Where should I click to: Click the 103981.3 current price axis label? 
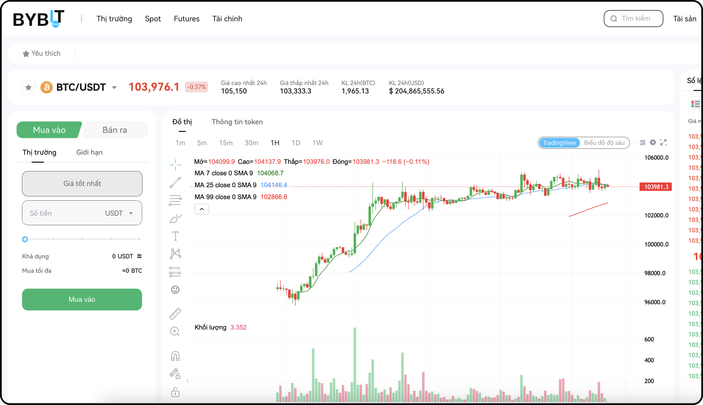656,187
